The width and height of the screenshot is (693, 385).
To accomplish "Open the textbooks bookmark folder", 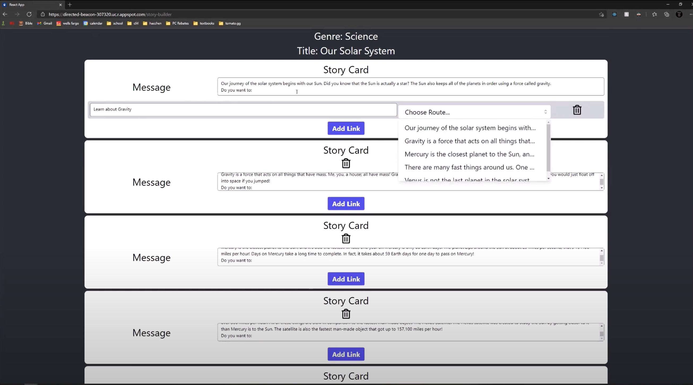I will 204,23.
